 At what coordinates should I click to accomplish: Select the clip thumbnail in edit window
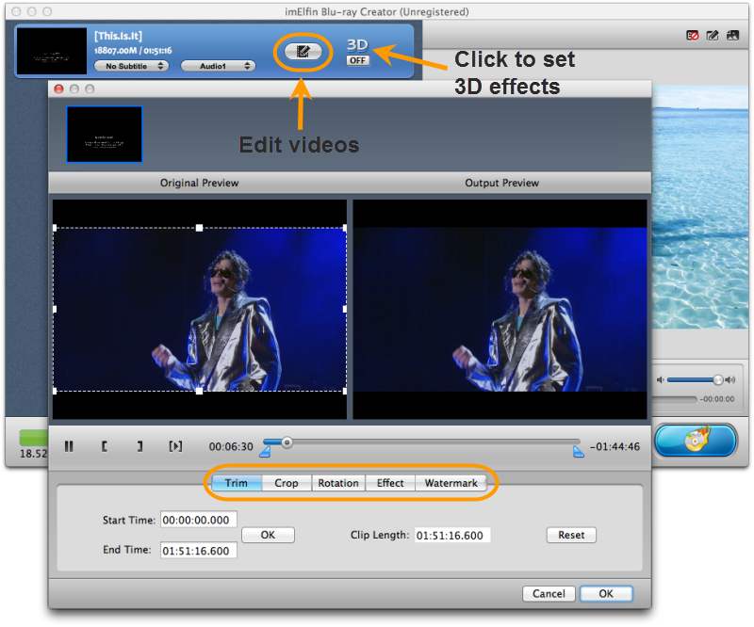tap(105, 134)
